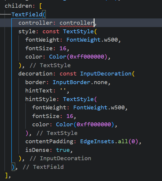Select FontWeight in the first fontWeight line
Screen dimensions: 162x181
pos(84,40)
